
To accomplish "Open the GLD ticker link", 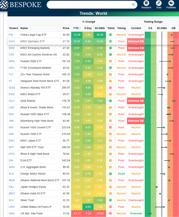I will [x=11, y=101].
